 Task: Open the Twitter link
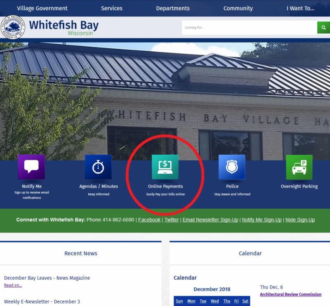point(172,220)
